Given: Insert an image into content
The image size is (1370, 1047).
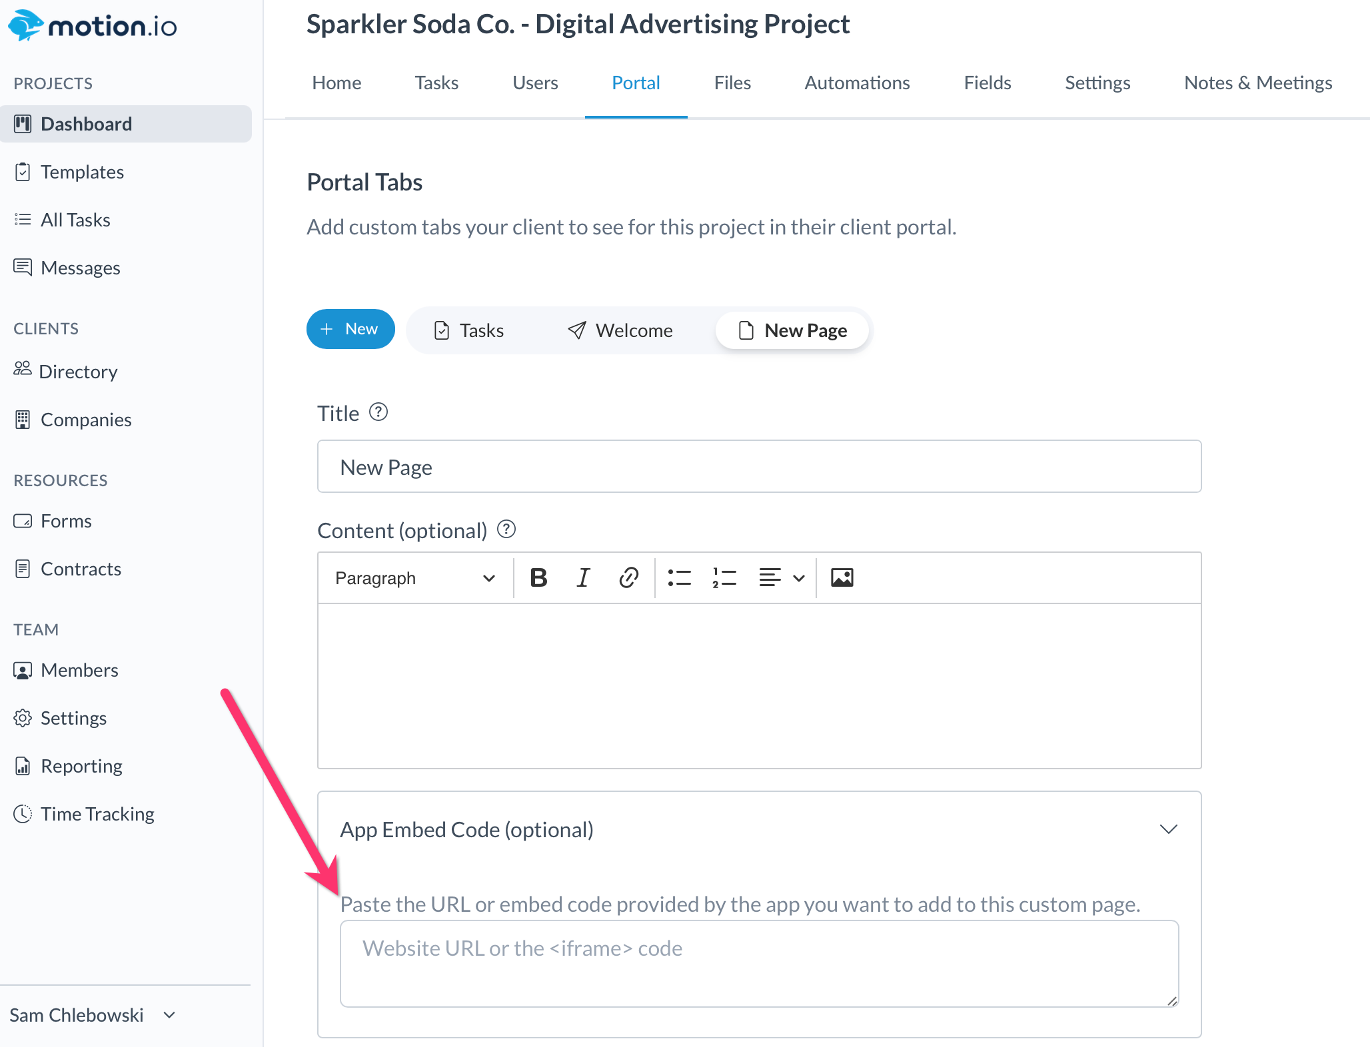Looking at the screenshot, I should pos(842,577).
